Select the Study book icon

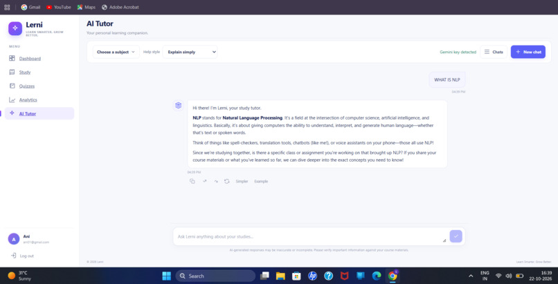pyautogui.click(x=12, y=72)
